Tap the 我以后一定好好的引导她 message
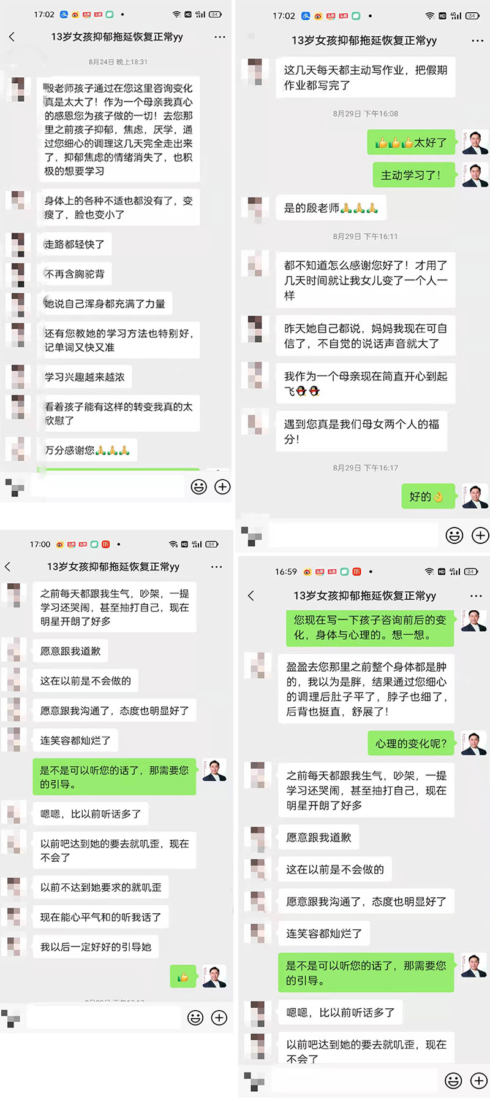490x1104 pixels. tap(96, 947)
